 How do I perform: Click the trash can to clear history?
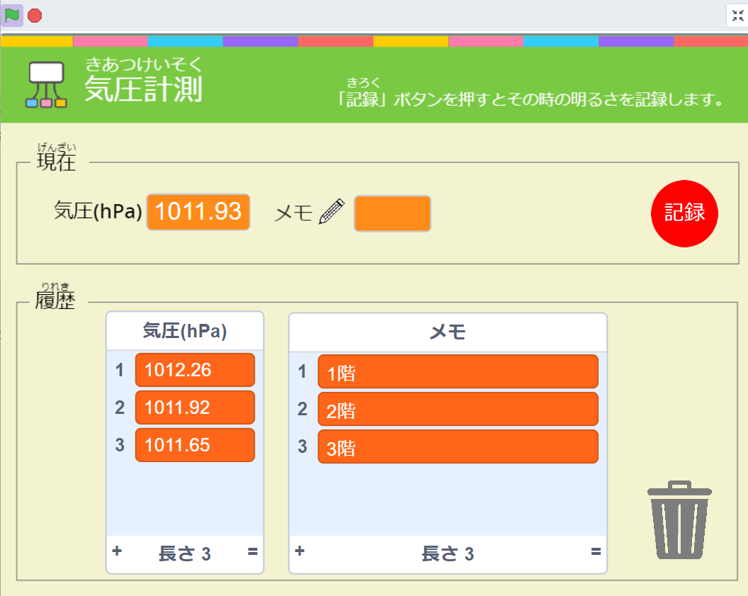coord(679,522)
